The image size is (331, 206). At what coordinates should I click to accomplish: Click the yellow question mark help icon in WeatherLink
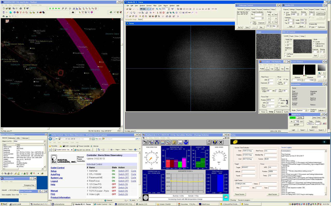(215, 142)
